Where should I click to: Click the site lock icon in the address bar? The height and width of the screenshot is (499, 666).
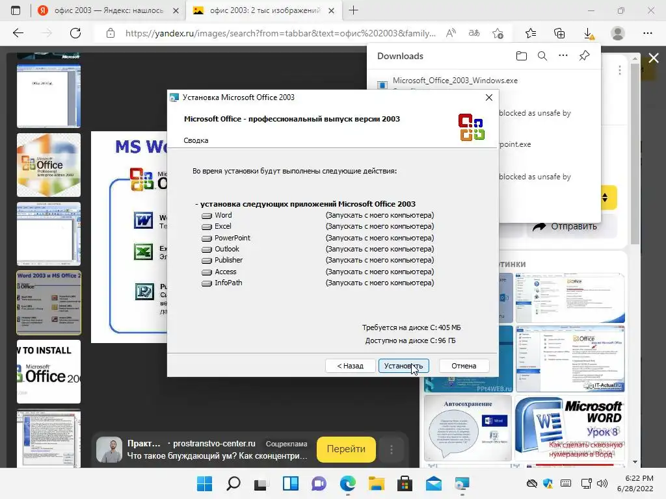pyautogui.click(x=111, y=33)
